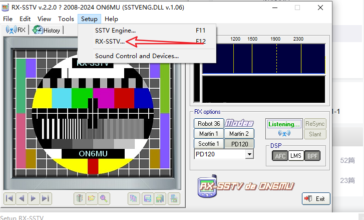364x220 pixels.
Task: Minimize the RX-SSTV window
Action: click(275, 8)
